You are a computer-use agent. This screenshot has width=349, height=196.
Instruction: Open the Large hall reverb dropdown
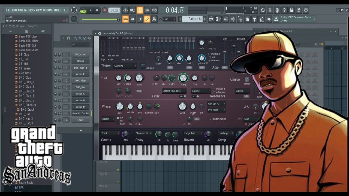click(x=193, y=133)
